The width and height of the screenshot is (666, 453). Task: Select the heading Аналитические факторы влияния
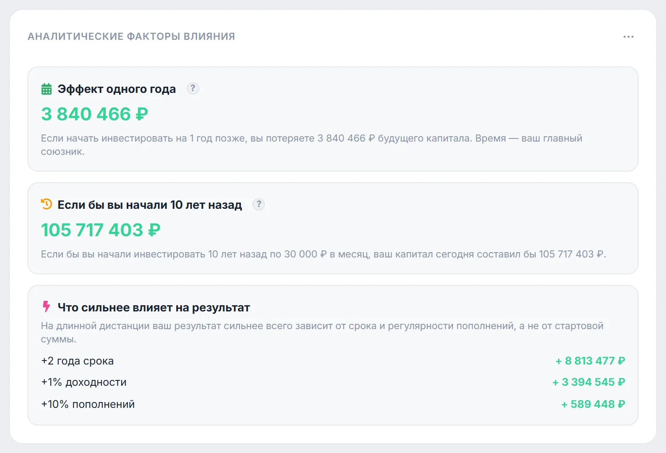click(132, 36)
